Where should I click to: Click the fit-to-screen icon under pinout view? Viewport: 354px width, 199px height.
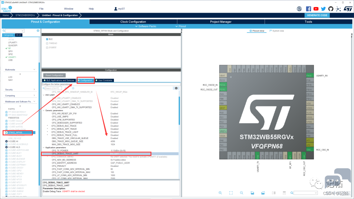click(x=231, y=193)
